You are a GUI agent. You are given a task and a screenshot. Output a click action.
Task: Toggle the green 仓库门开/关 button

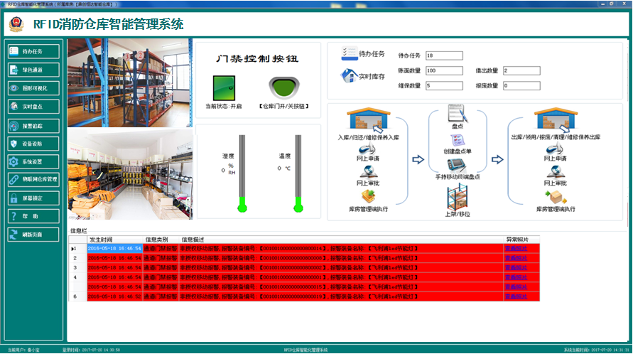click(283, 89)
